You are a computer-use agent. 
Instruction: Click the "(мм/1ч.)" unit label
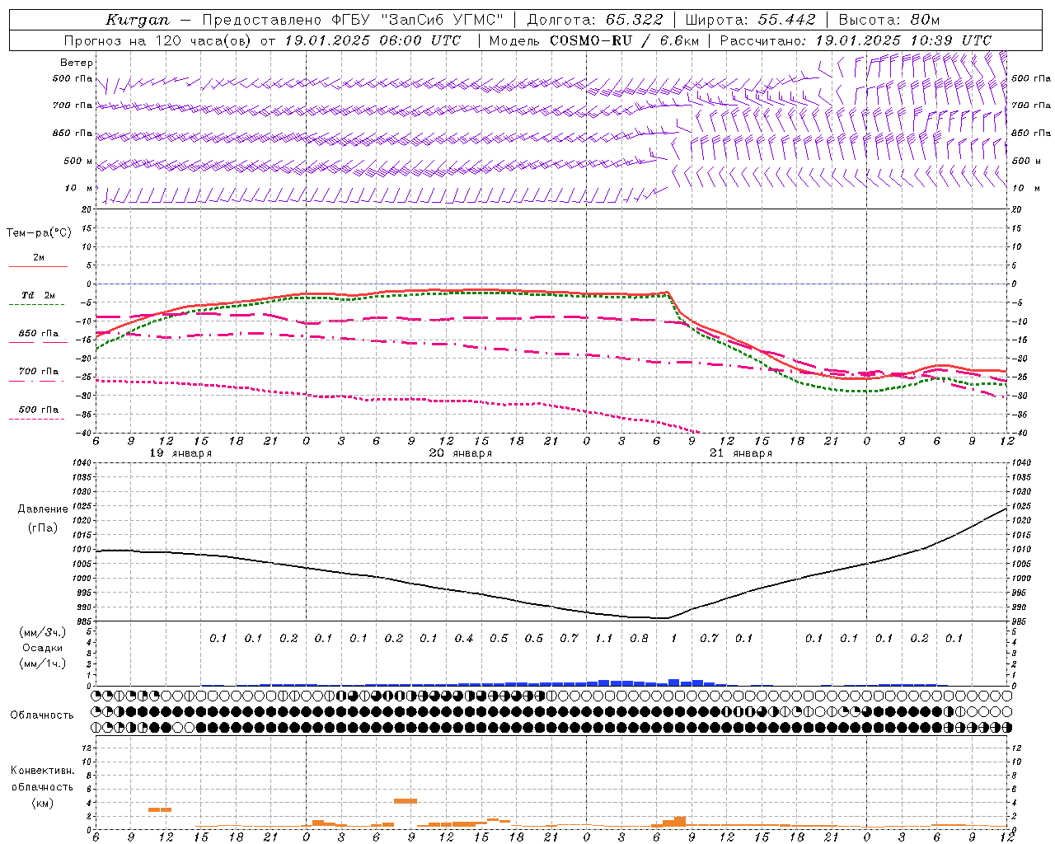point(43,663)
